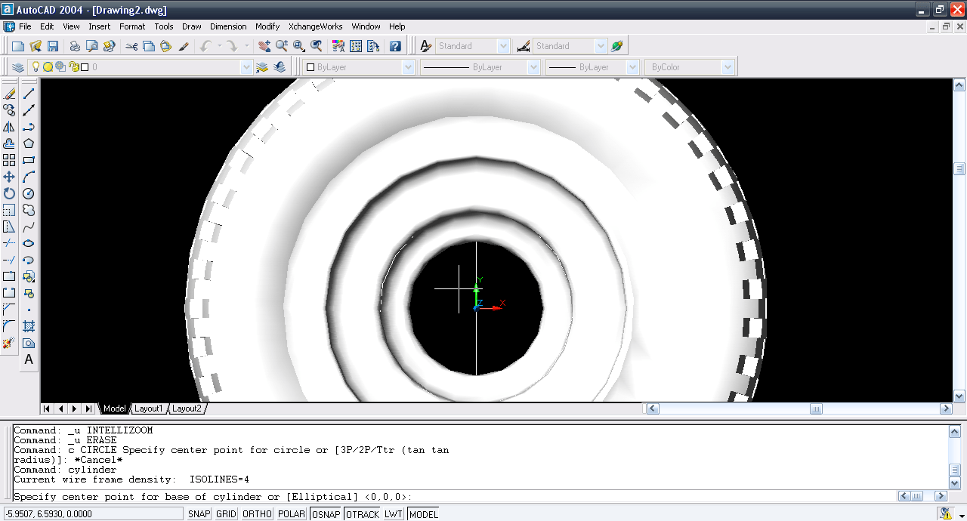
Task: Open the lineweight ByLayer dropdown
Action: point(633,67)
